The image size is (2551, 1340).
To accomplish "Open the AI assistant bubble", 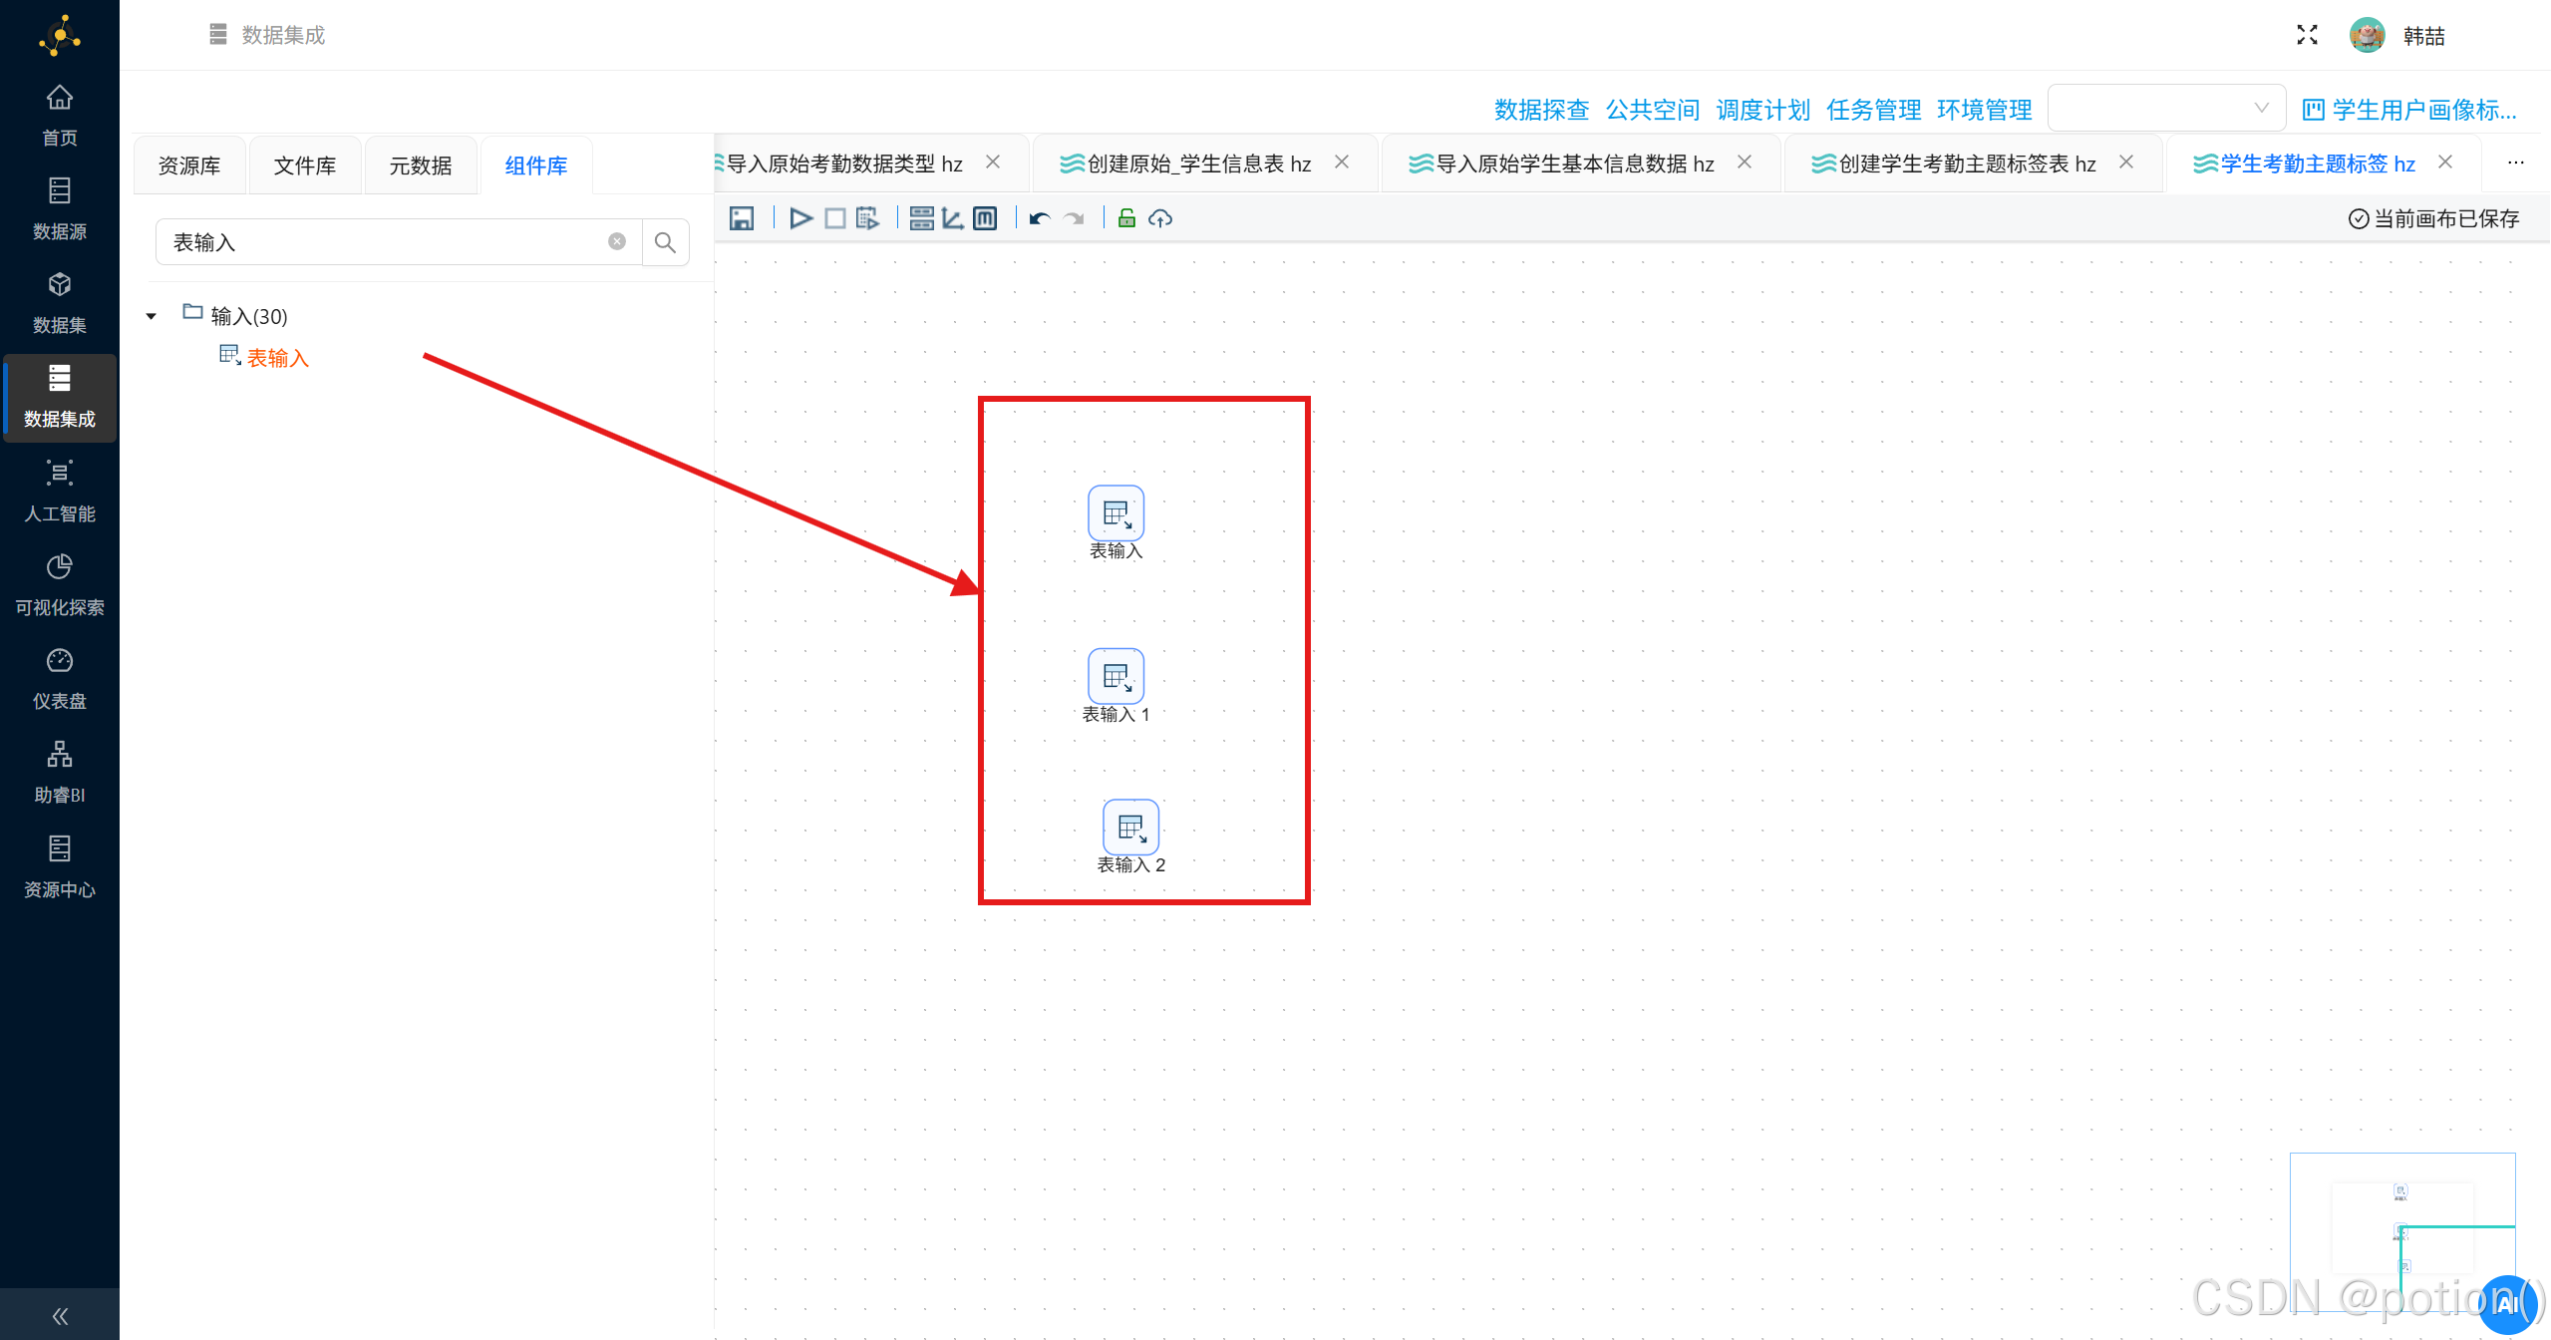I will [2506, 1304].
